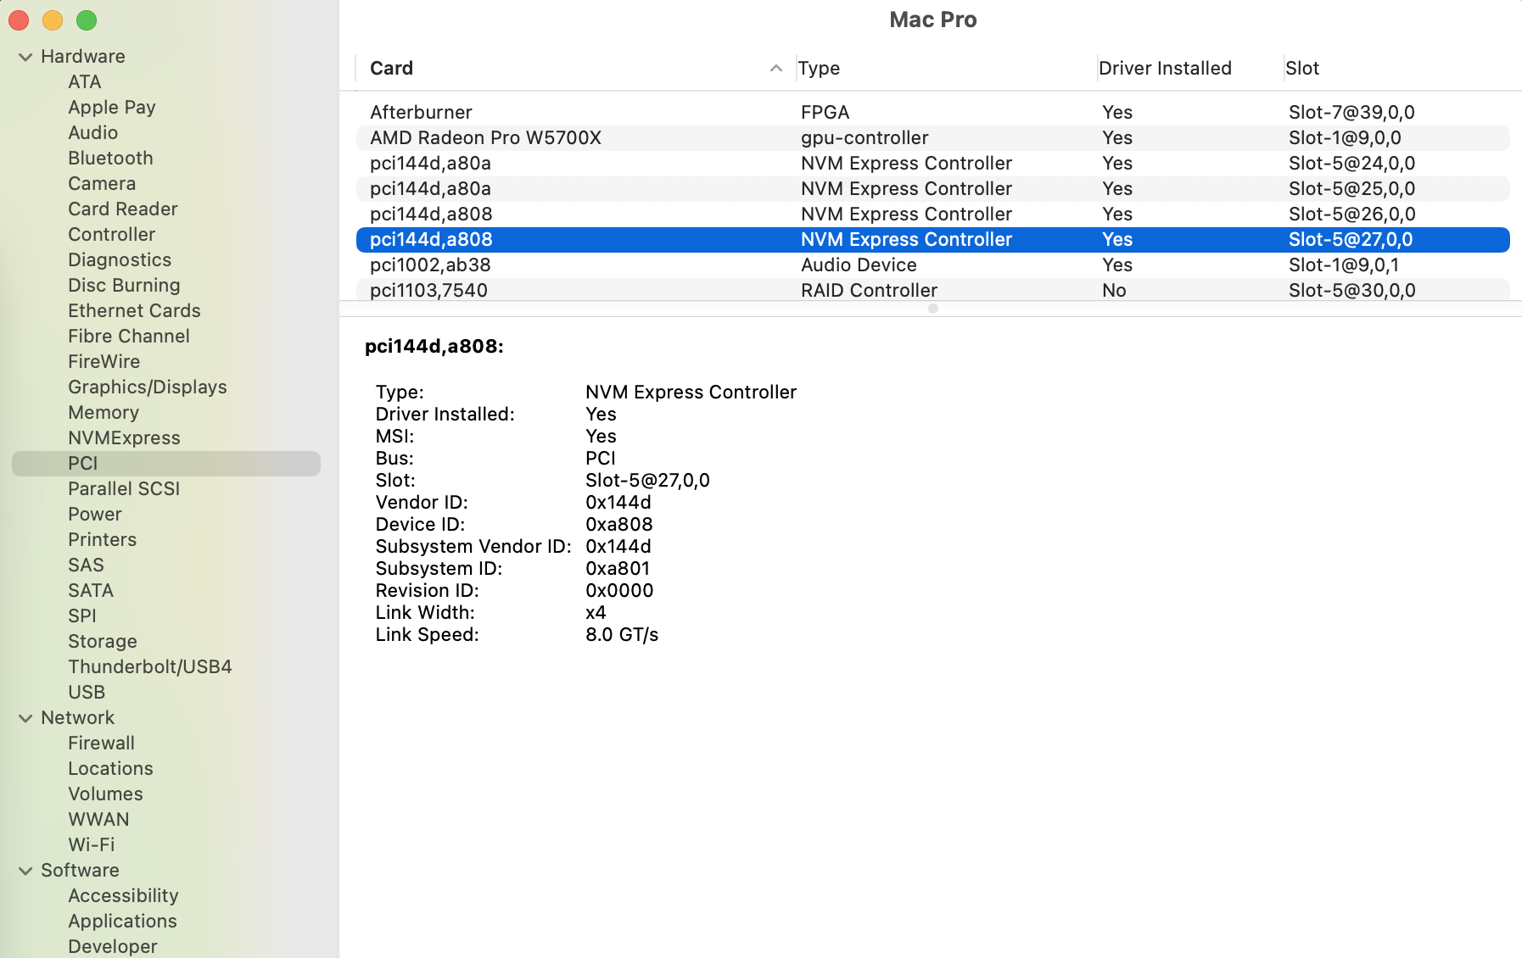Select NVMExpress in the sidebar

[x=124, y=438]
